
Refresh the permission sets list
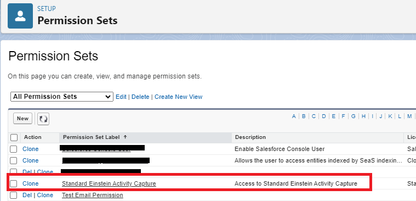[43, 119]
